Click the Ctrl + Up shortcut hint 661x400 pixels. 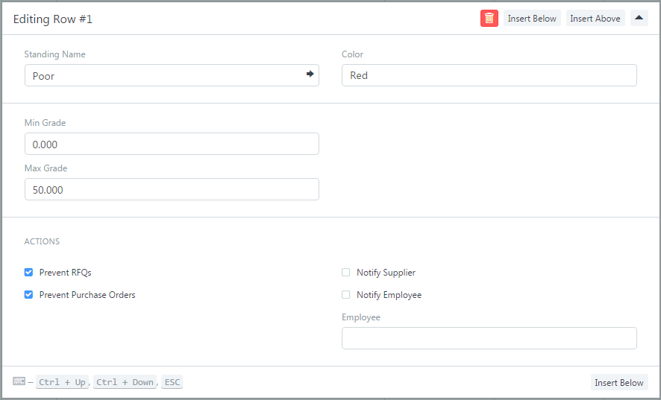click(x=62, y=382)
